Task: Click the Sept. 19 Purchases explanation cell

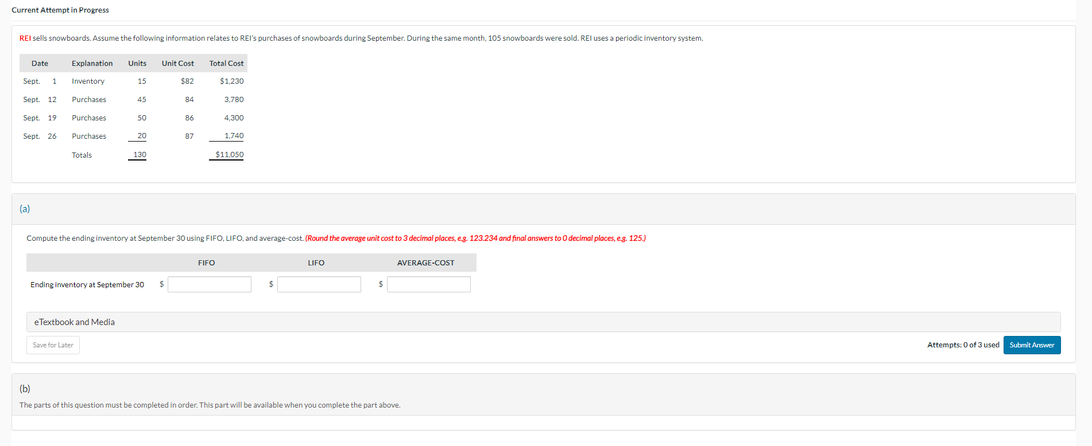Action: (x=89, y=118)
